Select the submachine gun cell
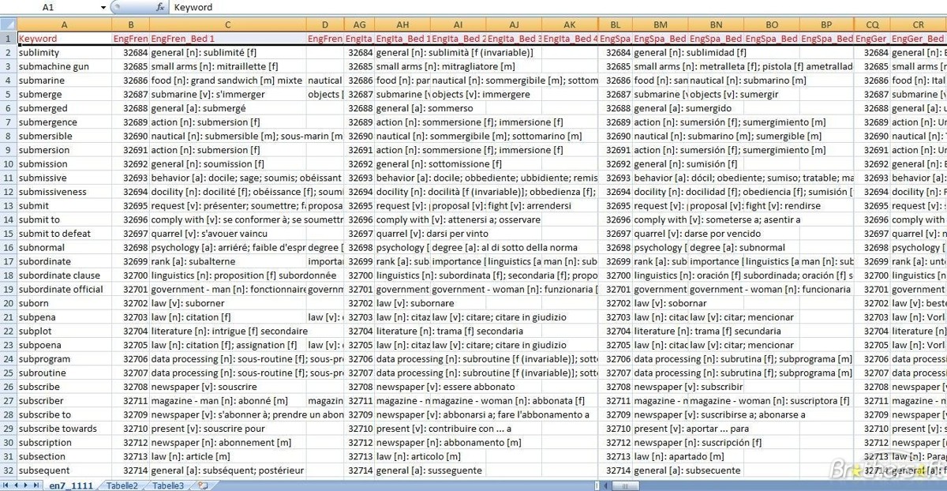This screenshot has width=947, height=491. (64, 66)
